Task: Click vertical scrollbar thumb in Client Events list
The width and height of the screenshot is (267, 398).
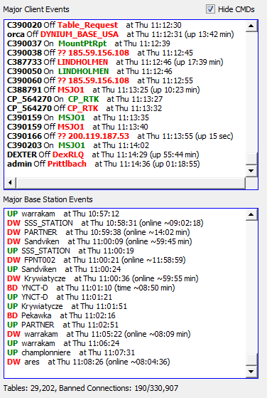Action: click(x=251, y=159)
